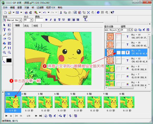Viewport: 153px width, 124px height.
Task: Create a new file with the New icon
Action: [x=5, y=12]
